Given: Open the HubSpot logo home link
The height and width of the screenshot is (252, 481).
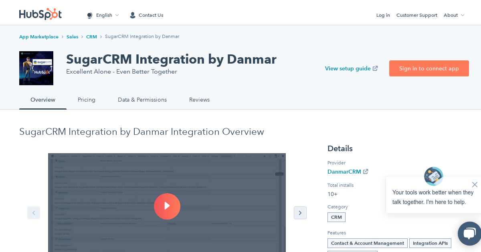Looking at the screenshot, I should click(x=40, y=14).
